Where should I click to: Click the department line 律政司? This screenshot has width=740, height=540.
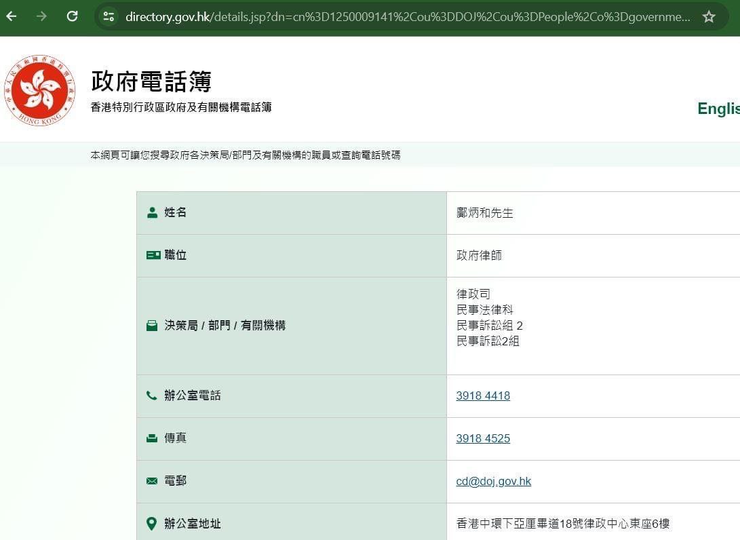click(473, 294)
